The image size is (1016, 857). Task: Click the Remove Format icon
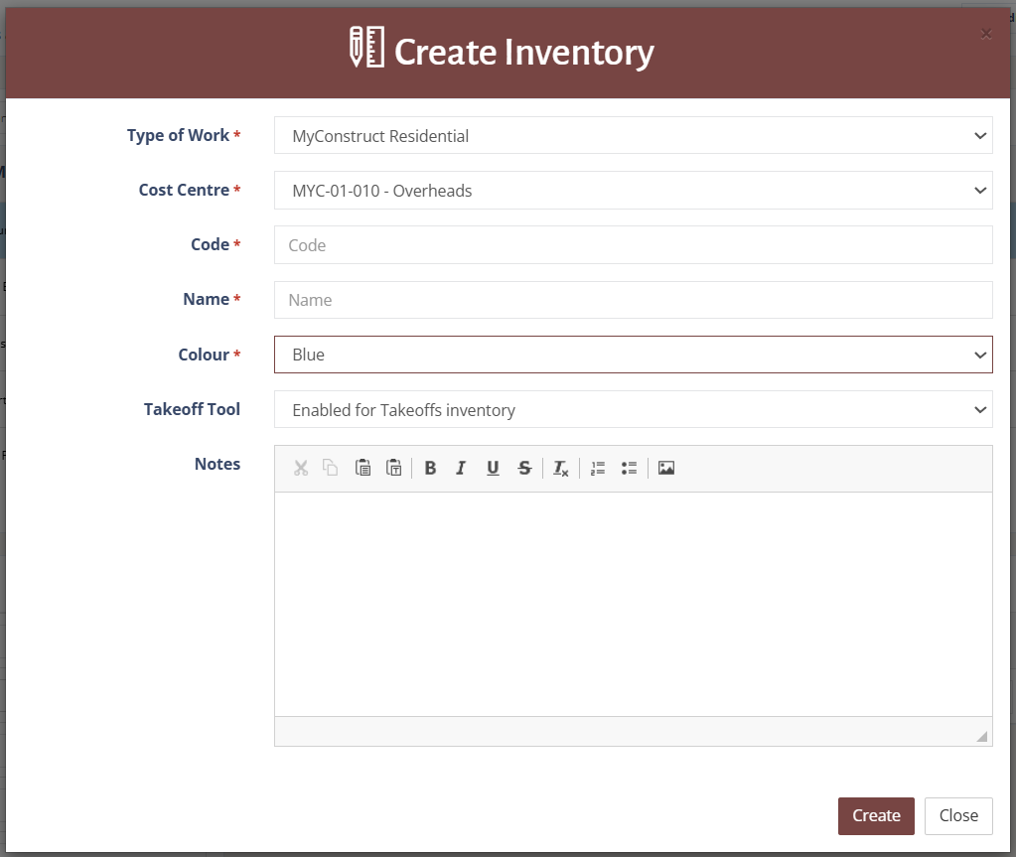(561, 468)
